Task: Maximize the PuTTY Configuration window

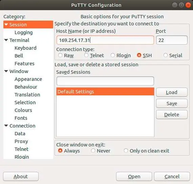Action: (181, 5)
